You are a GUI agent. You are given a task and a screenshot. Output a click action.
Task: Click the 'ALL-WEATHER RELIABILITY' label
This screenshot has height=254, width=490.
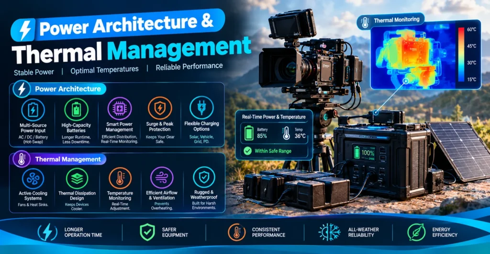(364, 232)
